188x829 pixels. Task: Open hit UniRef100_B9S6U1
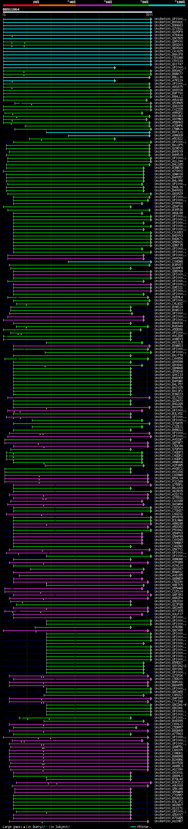[169, 22]
